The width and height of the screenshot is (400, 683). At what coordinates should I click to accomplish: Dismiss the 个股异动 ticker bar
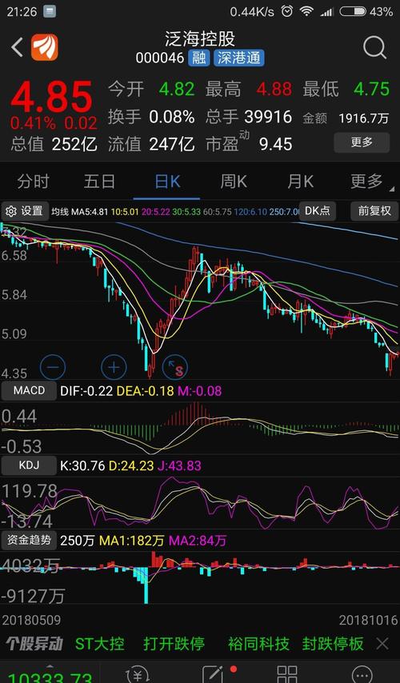point(382,643)
